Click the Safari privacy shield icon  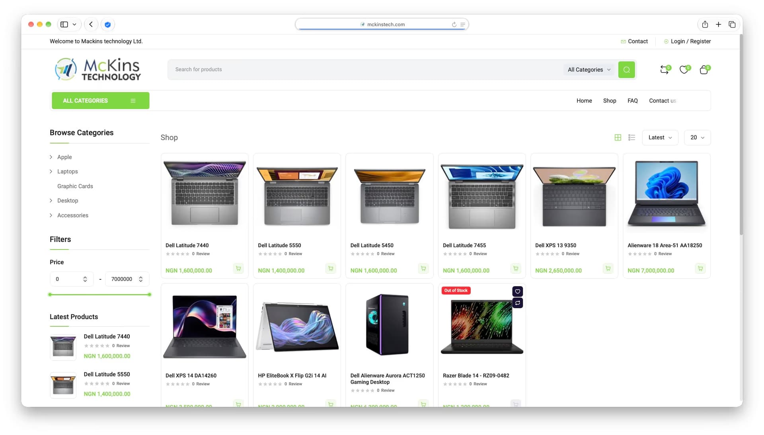[x=107, y=24]
